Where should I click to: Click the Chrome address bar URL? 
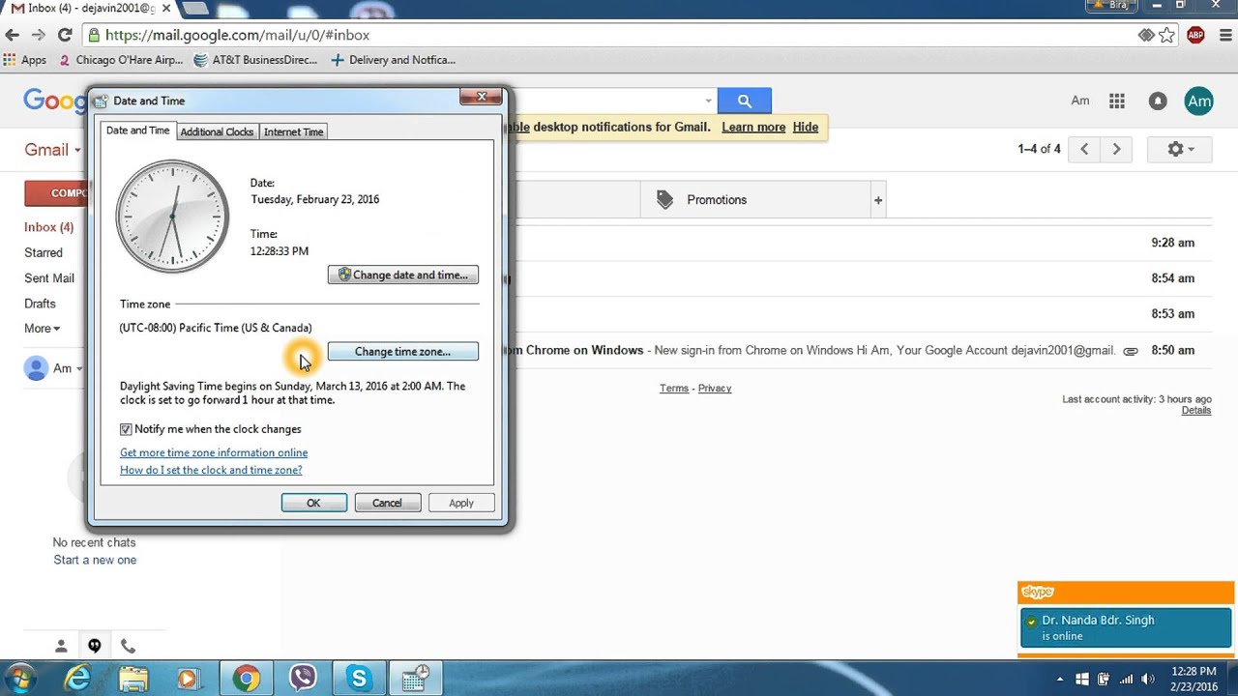[x=237, y=35]
